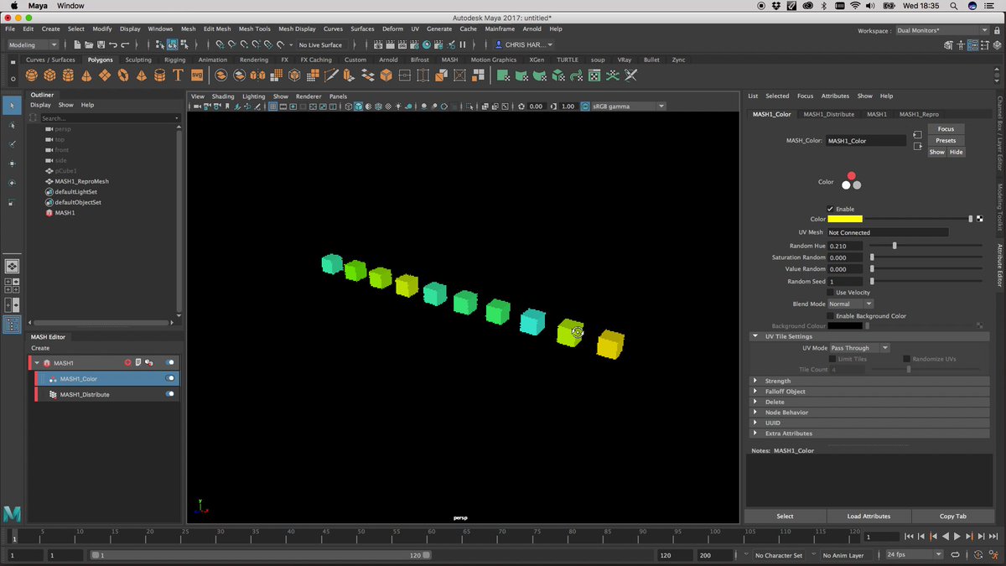The width and height of the screenshot is (1006, 566).
Task: Click play forwards on the timeline
Action: tap(957, 537)
